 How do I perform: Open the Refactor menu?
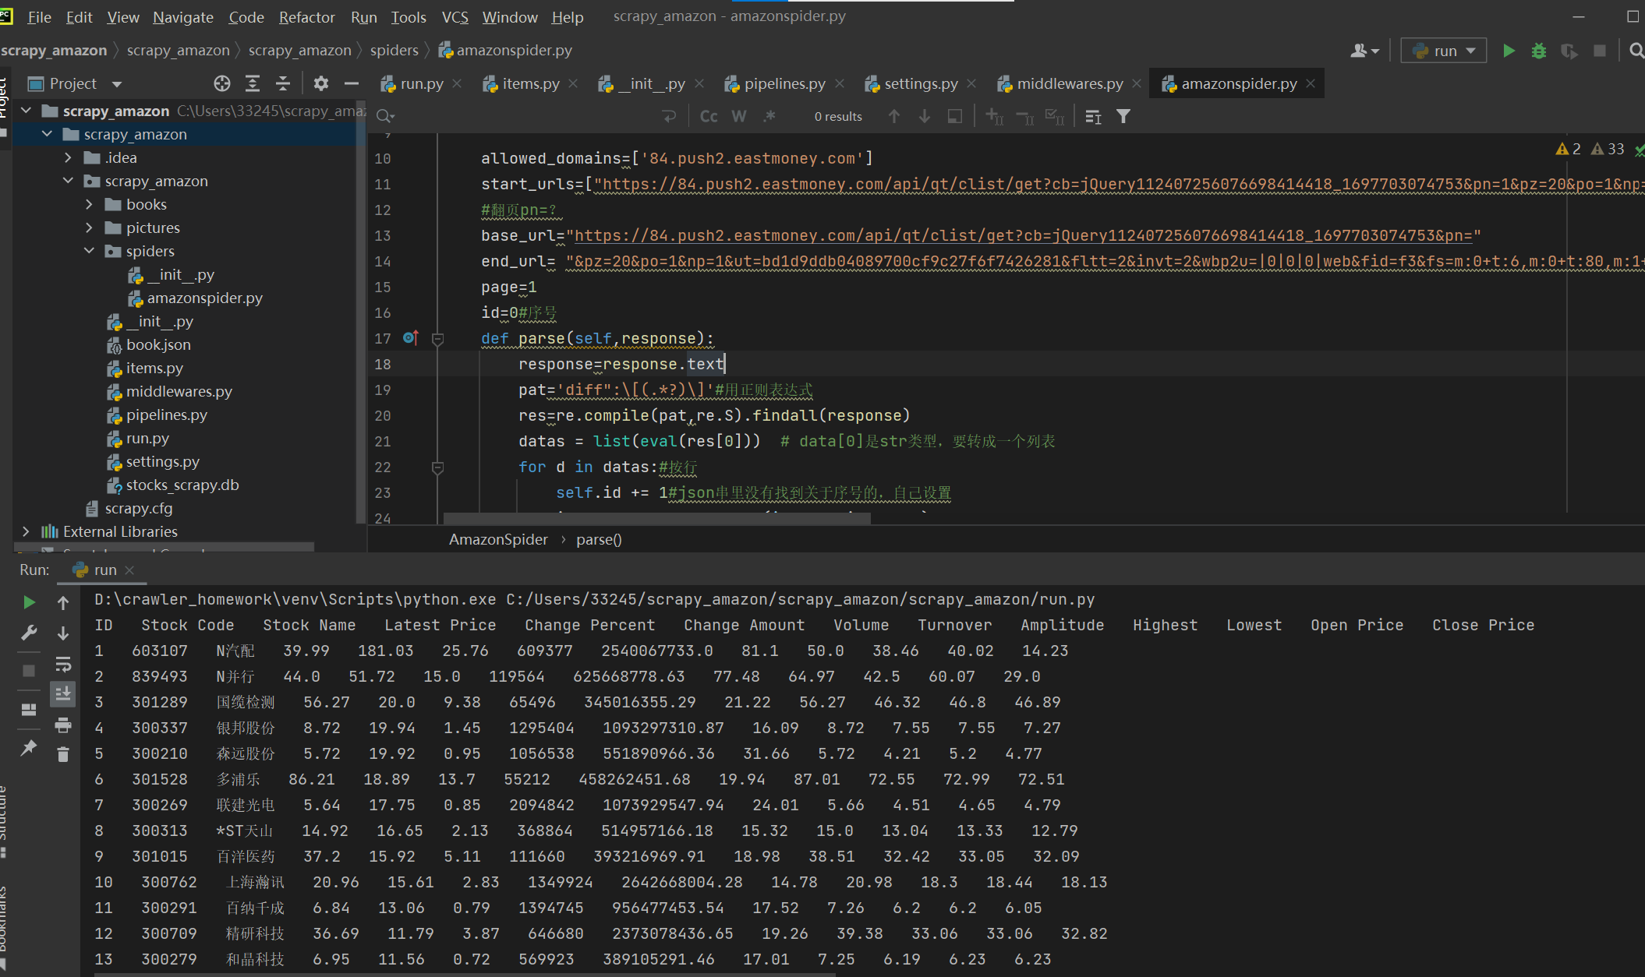306,17
